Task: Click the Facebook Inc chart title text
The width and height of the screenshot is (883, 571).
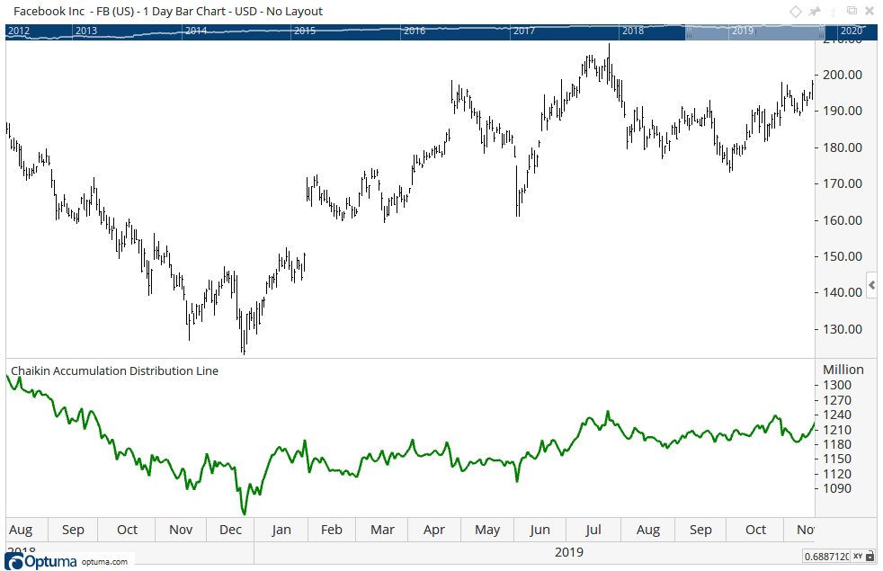Action: point(168,12)
